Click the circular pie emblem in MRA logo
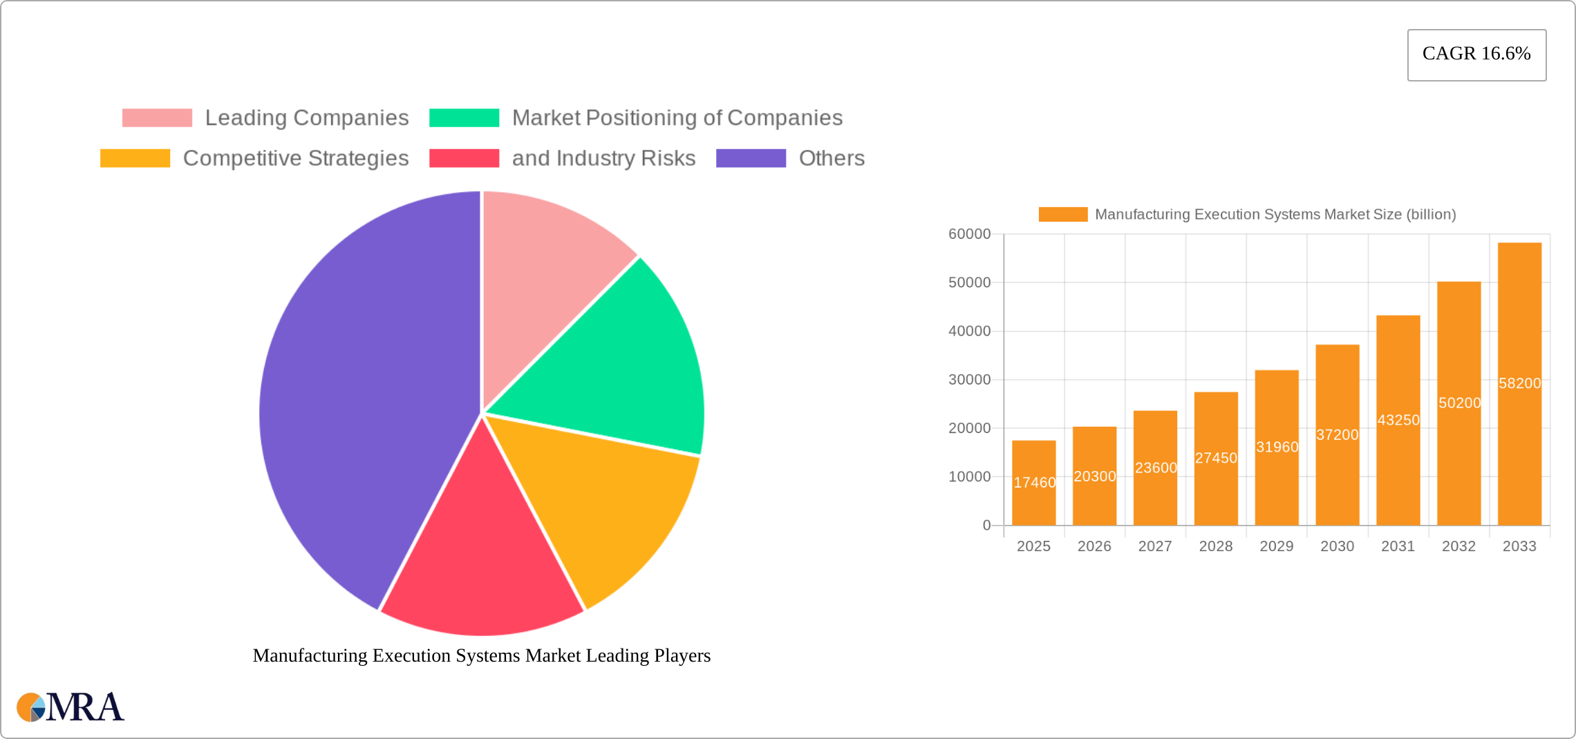Viewport: 1576px width, 739px height. coord(31,707)
